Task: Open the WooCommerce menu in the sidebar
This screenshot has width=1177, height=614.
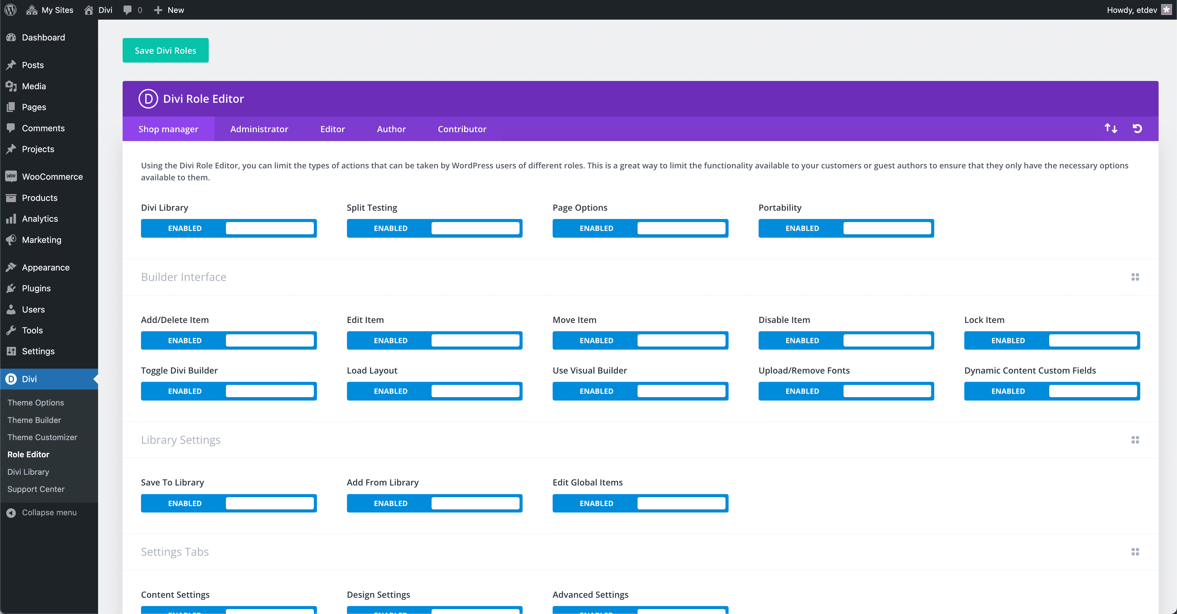Action: click(x=52, y=176)
